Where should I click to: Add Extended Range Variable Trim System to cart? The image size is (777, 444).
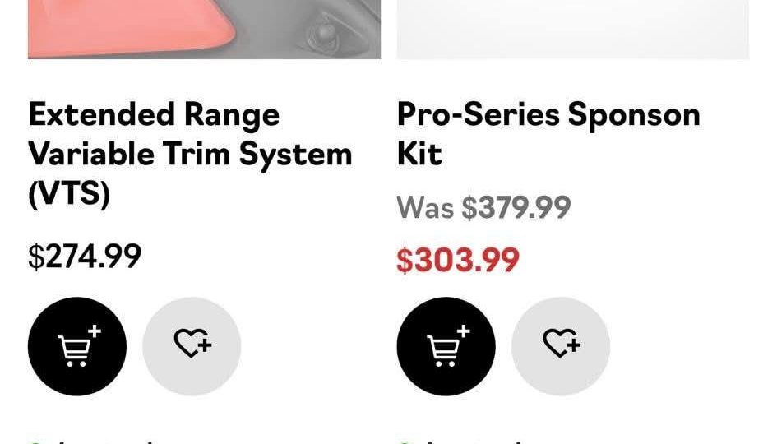pos(77,346)
